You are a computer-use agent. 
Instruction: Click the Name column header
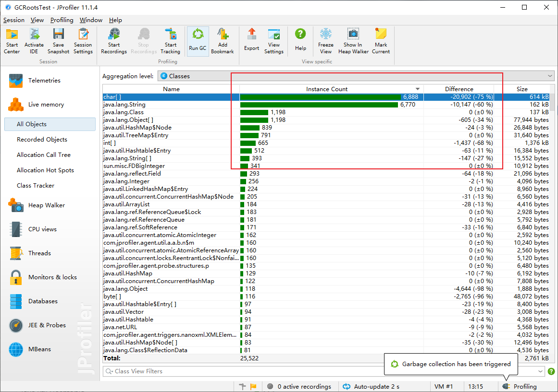point(171,89)
